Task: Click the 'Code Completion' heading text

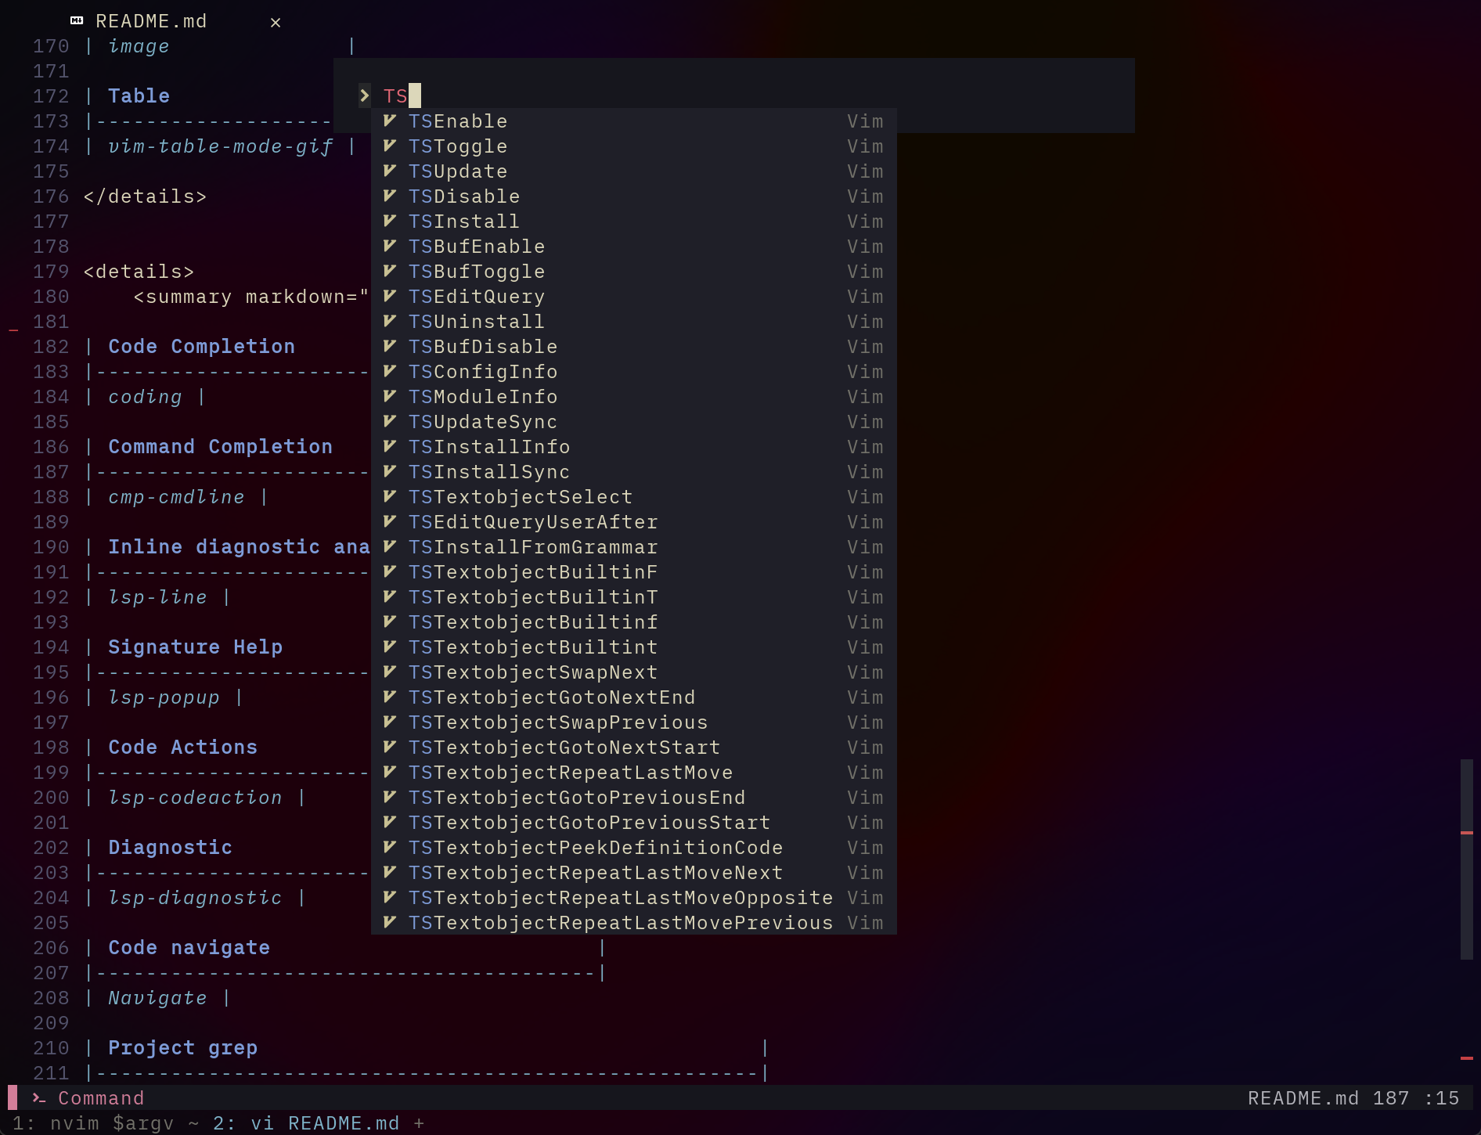Action: [201, 347]
